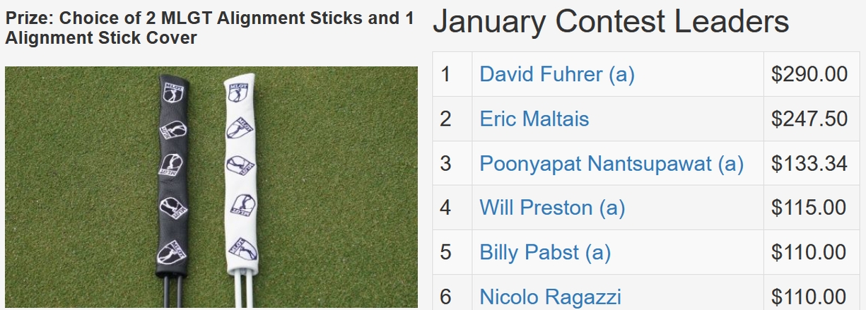866x310 pixels.
Task: Click the rank 1 cell in leaderboard
Action: point(445,74)
